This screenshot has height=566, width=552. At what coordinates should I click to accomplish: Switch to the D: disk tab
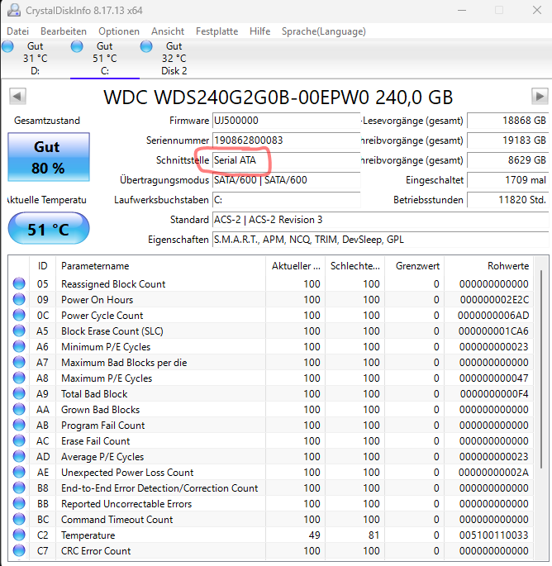[x=35, y=59]
